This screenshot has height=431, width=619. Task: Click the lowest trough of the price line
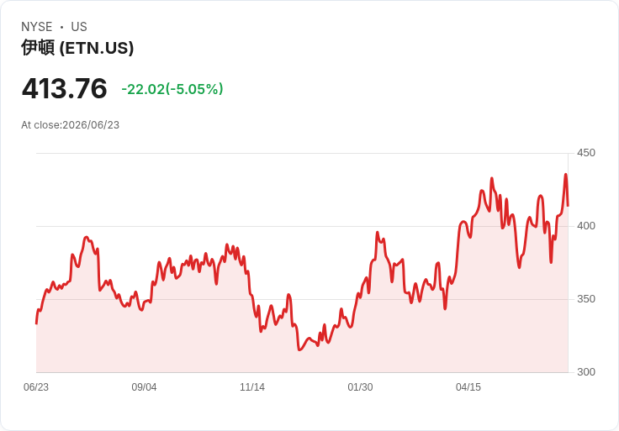click(x=299, y=350)
